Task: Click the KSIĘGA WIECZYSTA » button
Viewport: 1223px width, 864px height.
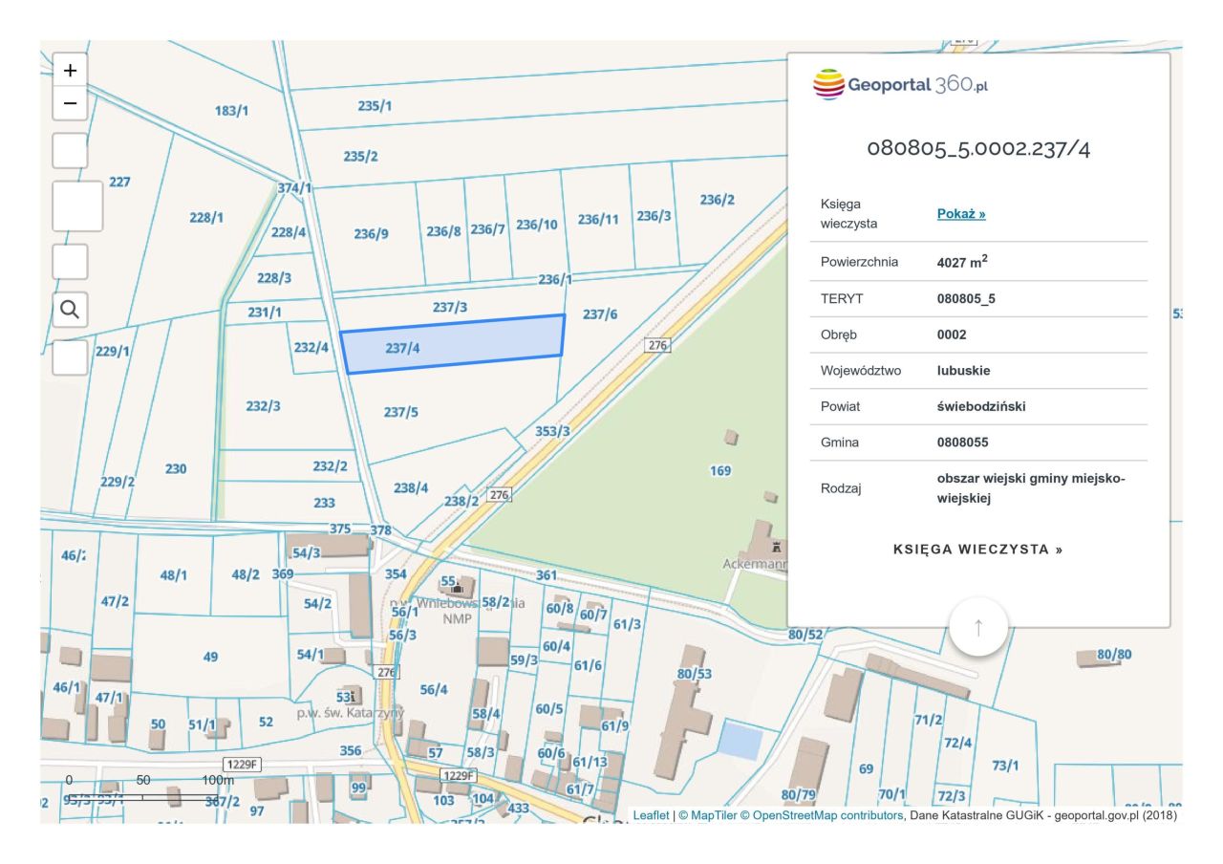Action: [977, 550]
